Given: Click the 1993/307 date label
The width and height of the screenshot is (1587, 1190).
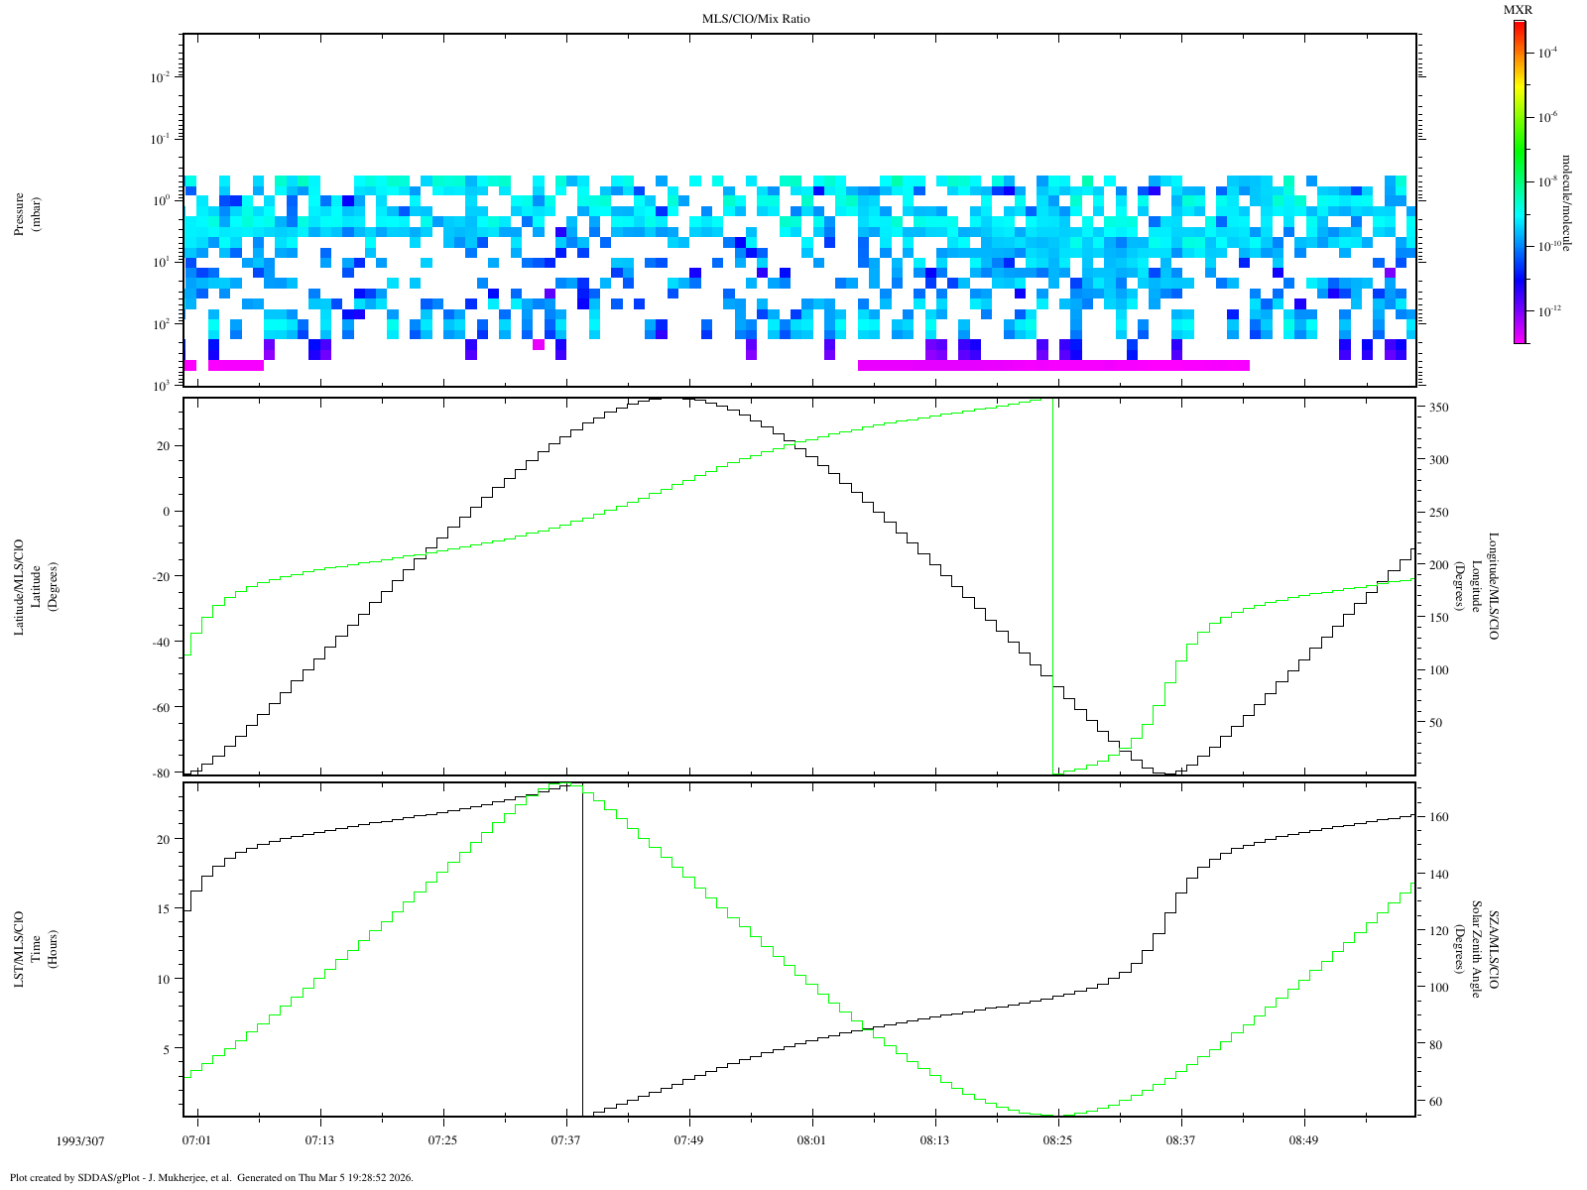Looking at the screenshot, I should 77,1141.
